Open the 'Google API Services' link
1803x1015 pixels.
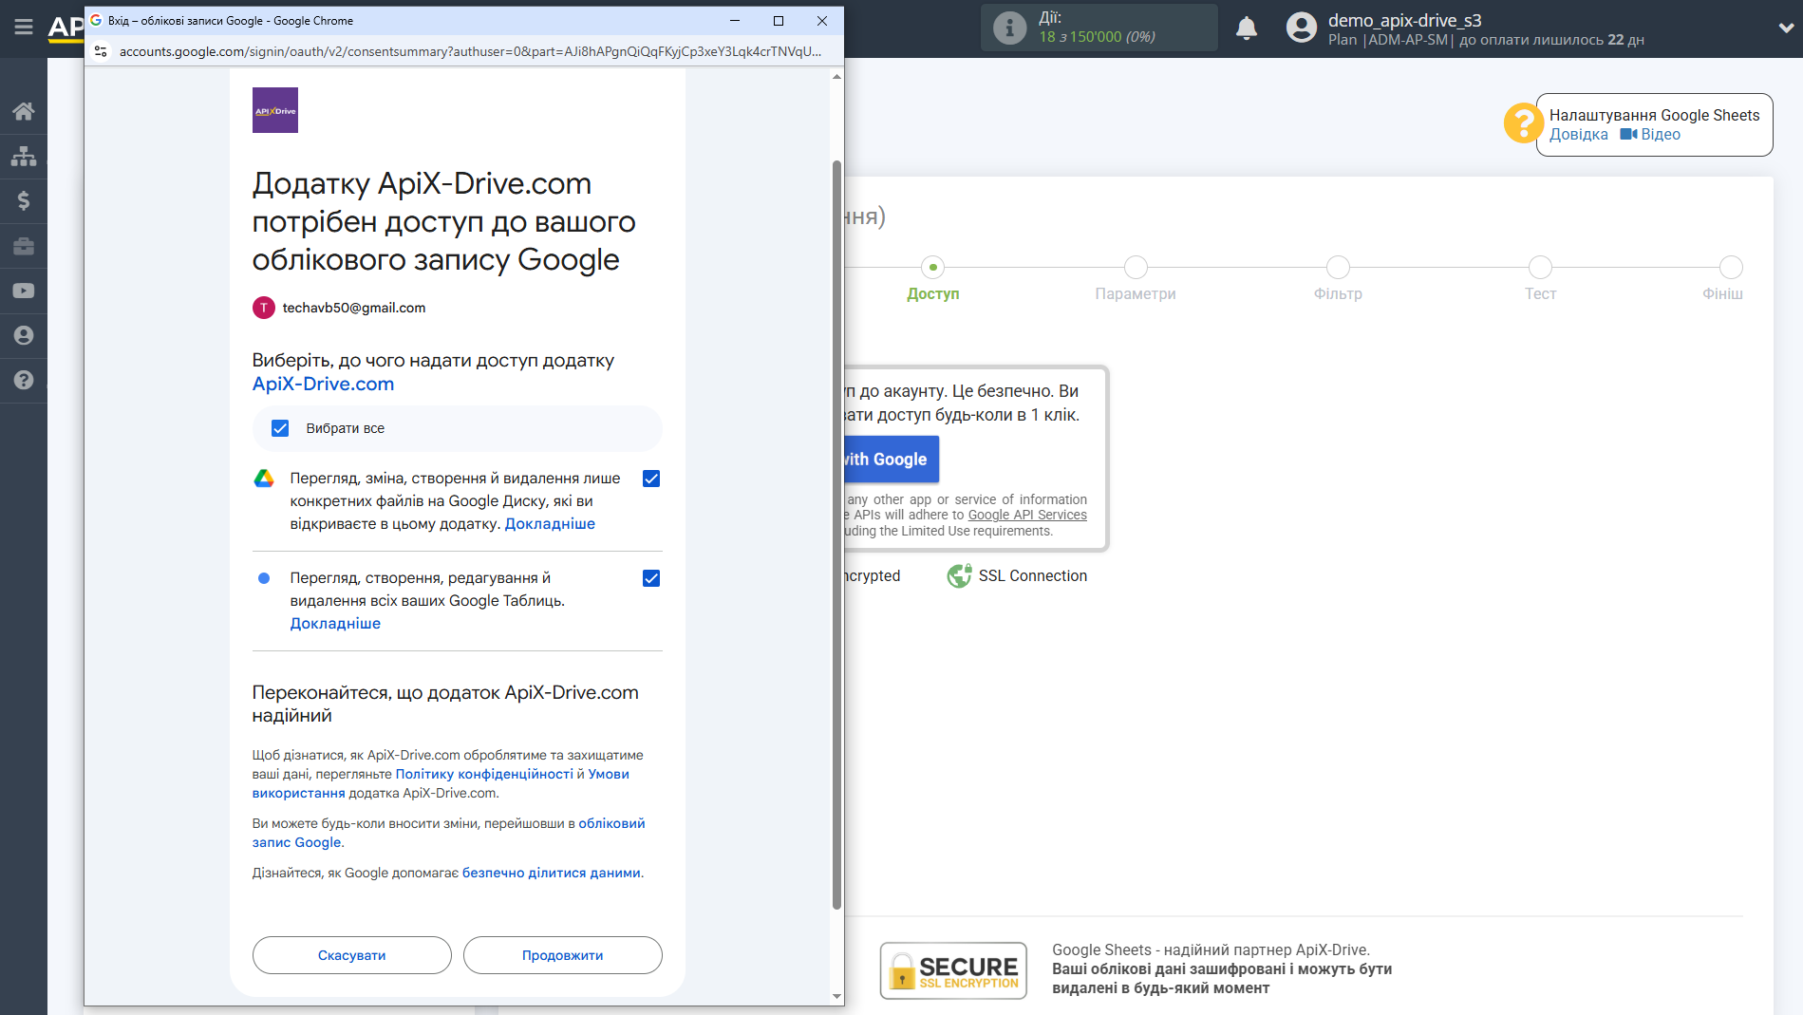pos(1027,516)
